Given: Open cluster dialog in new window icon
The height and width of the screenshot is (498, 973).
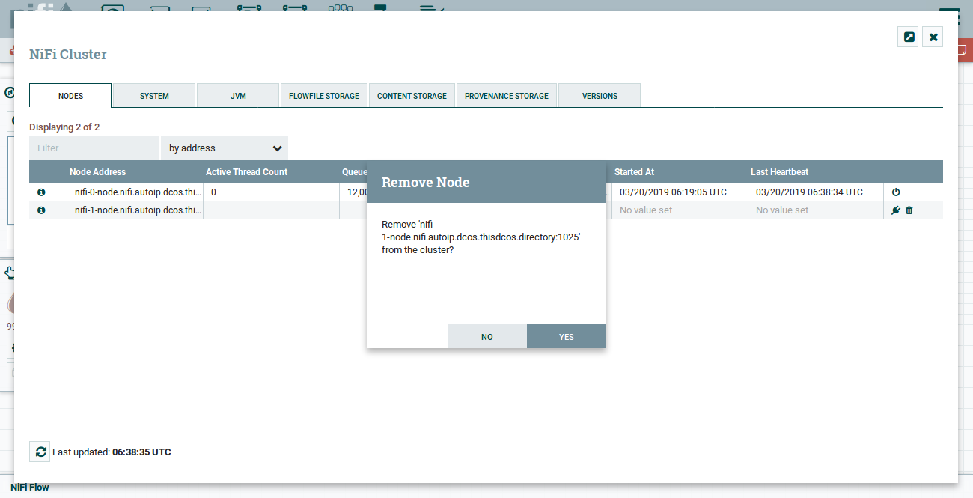Looking at the screenshot, I should 908,37.
